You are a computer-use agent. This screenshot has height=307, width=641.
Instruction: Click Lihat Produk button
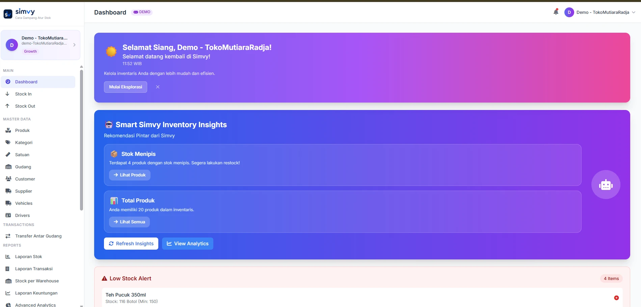point(130,175)
